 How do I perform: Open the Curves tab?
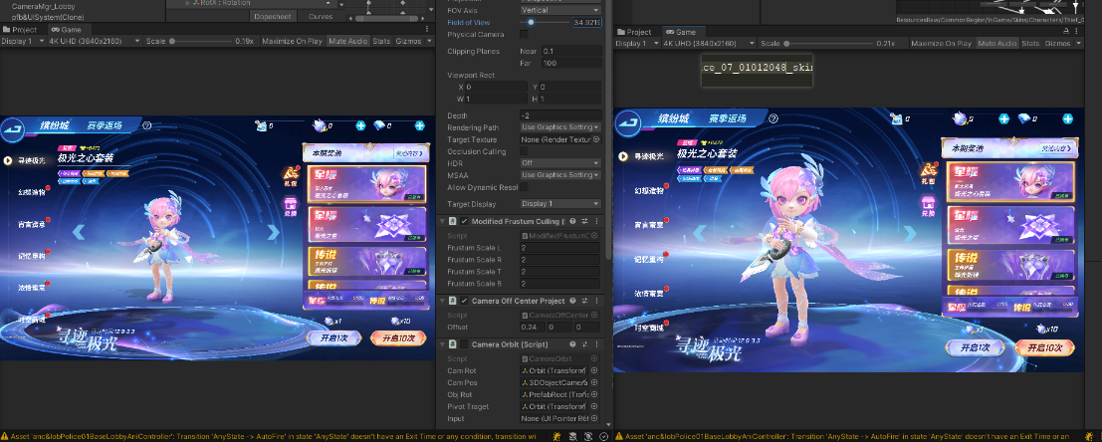(321, 16)
